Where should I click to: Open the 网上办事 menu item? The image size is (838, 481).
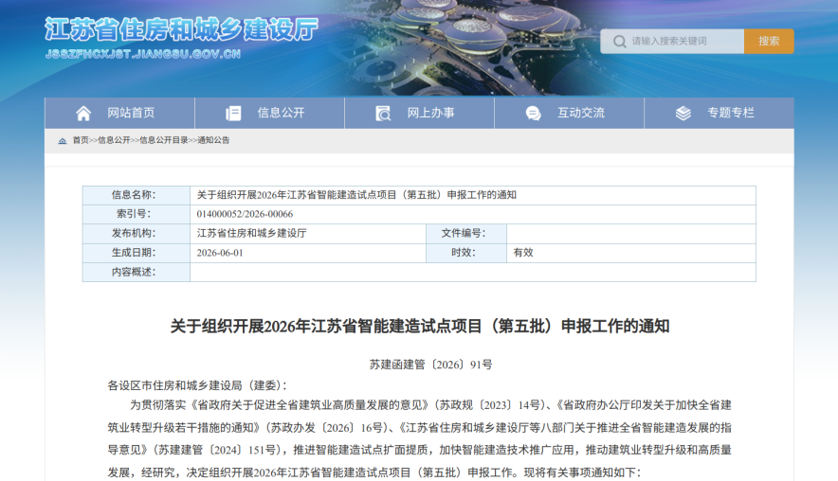pos(420,114)
